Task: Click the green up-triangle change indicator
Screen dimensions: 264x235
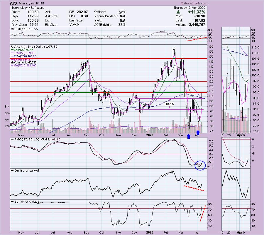Action: (x=178, y=12)
